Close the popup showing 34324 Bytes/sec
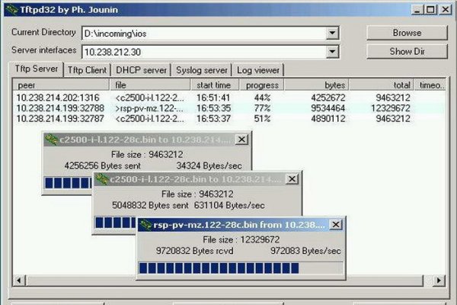This screenshot has height=305, width=457. [241, 140]
